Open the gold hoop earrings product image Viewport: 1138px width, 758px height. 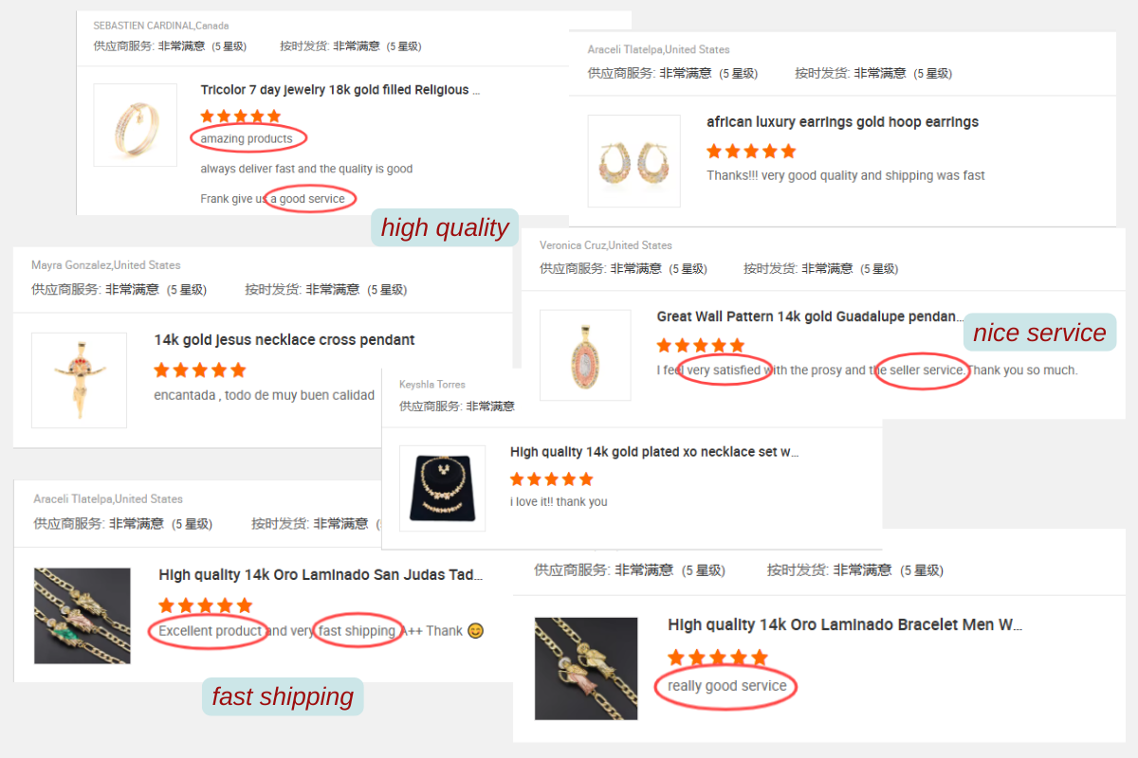pyautogui.click(x=634, y=161)
